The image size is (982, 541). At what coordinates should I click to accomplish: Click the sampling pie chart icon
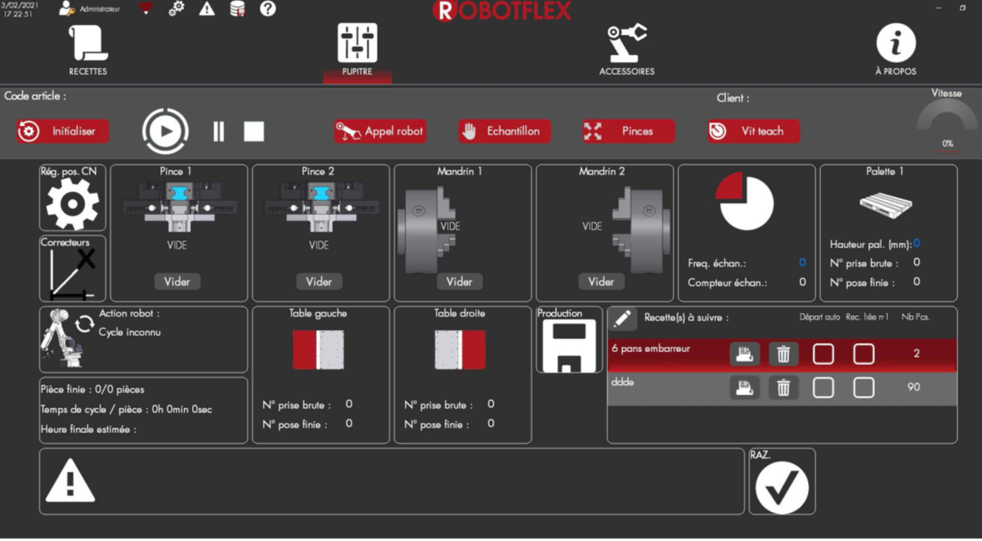[745, 202]
